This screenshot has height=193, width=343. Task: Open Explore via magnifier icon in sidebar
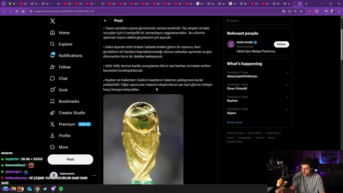53,44
